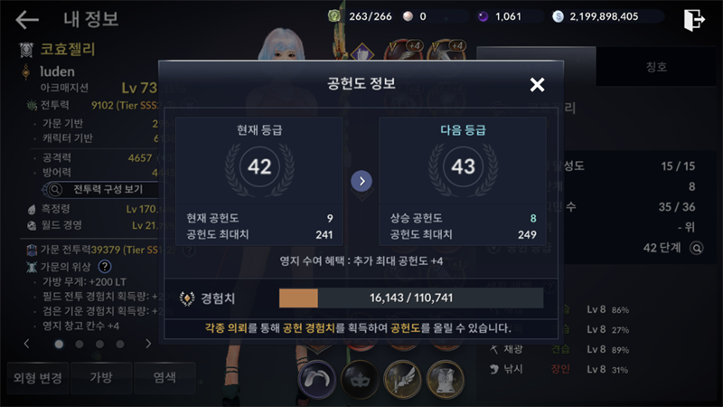The image size is (723, 407).
Task: Select the armor outfit equipment slot icon
Action: click(446, 379)
